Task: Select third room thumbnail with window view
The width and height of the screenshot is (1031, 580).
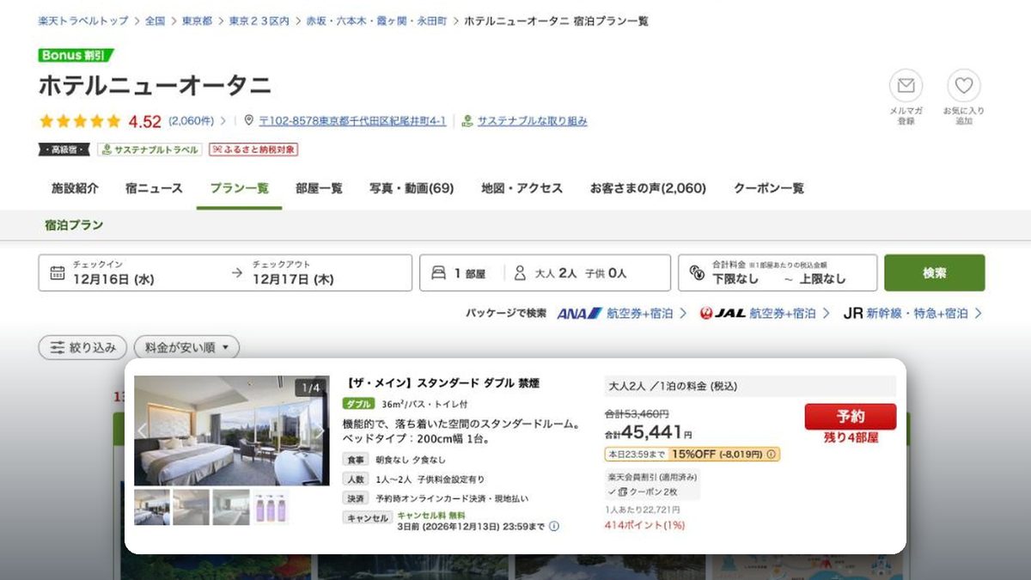Action: point(230,507)
